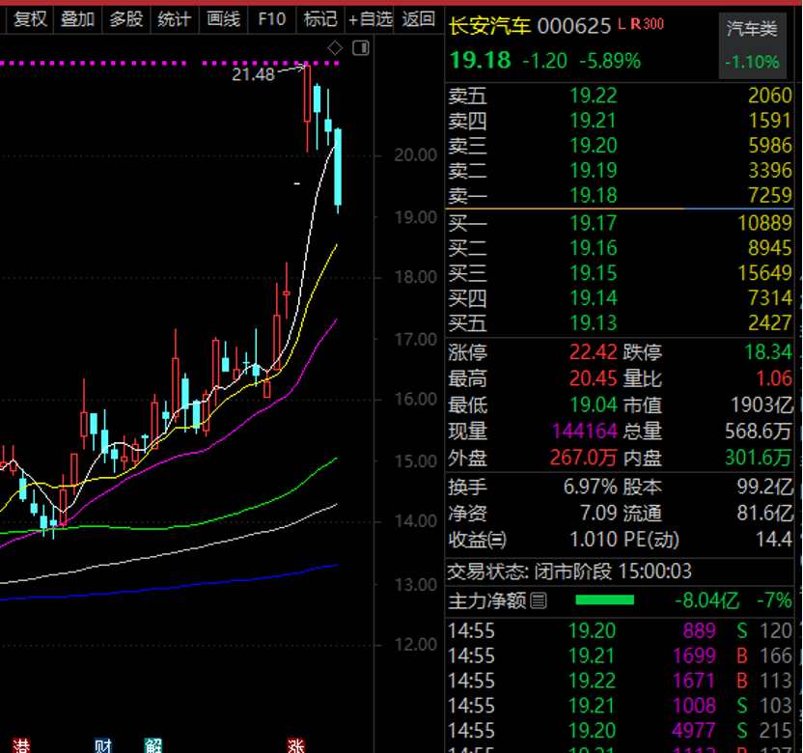Click the diamond icon above the chart
Viewport: 803px width, 753px height.
(335, 48)
